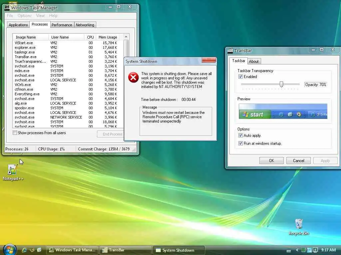Screen dimensions: 341x255
Task: Click Cancel in the TransBar window
Action: pos(298,161)
